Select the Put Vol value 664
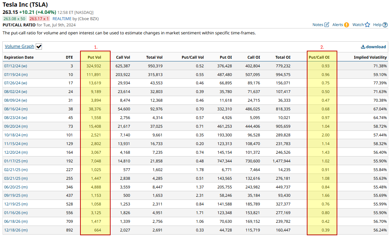 click(x=97, y=230)
